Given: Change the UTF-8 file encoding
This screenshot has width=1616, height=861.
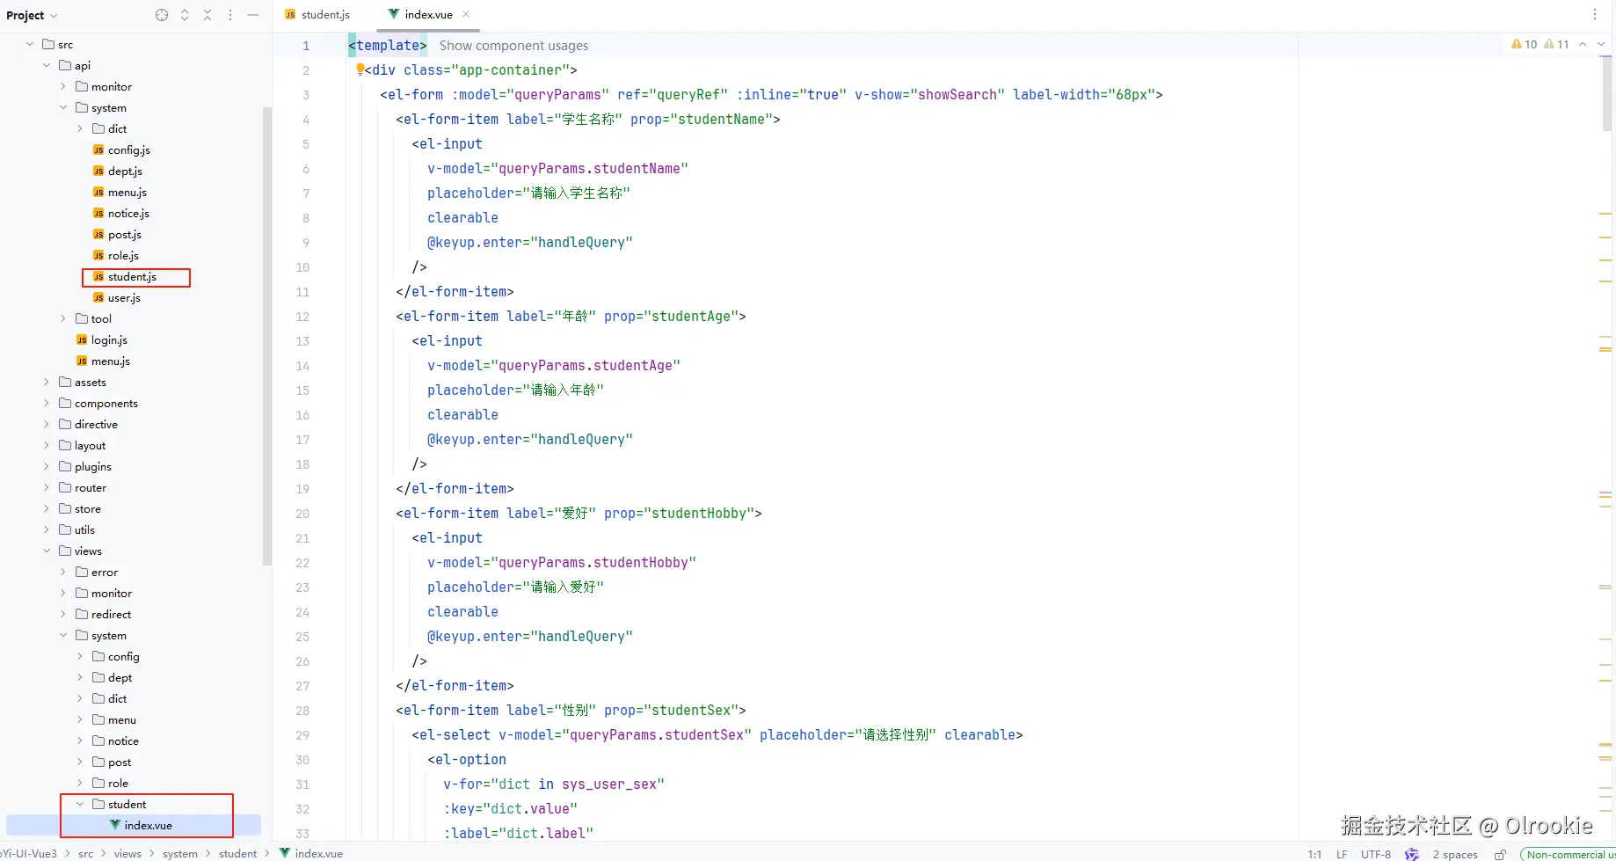Looking at the screenshot, I should [1376, 854].
